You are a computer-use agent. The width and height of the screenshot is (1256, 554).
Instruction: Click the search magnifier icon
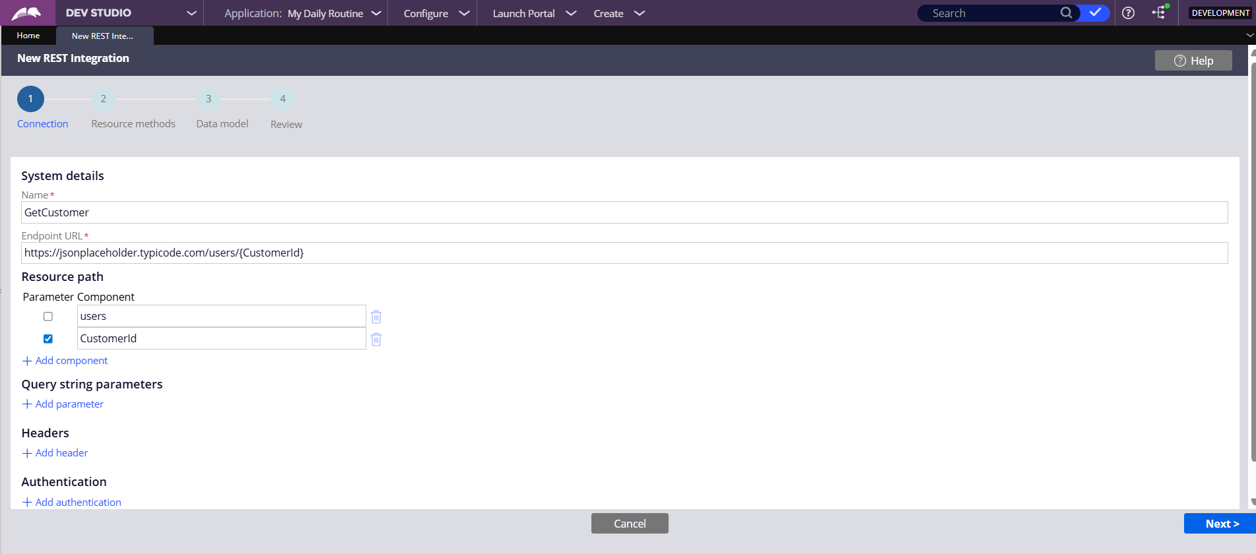1066,13
